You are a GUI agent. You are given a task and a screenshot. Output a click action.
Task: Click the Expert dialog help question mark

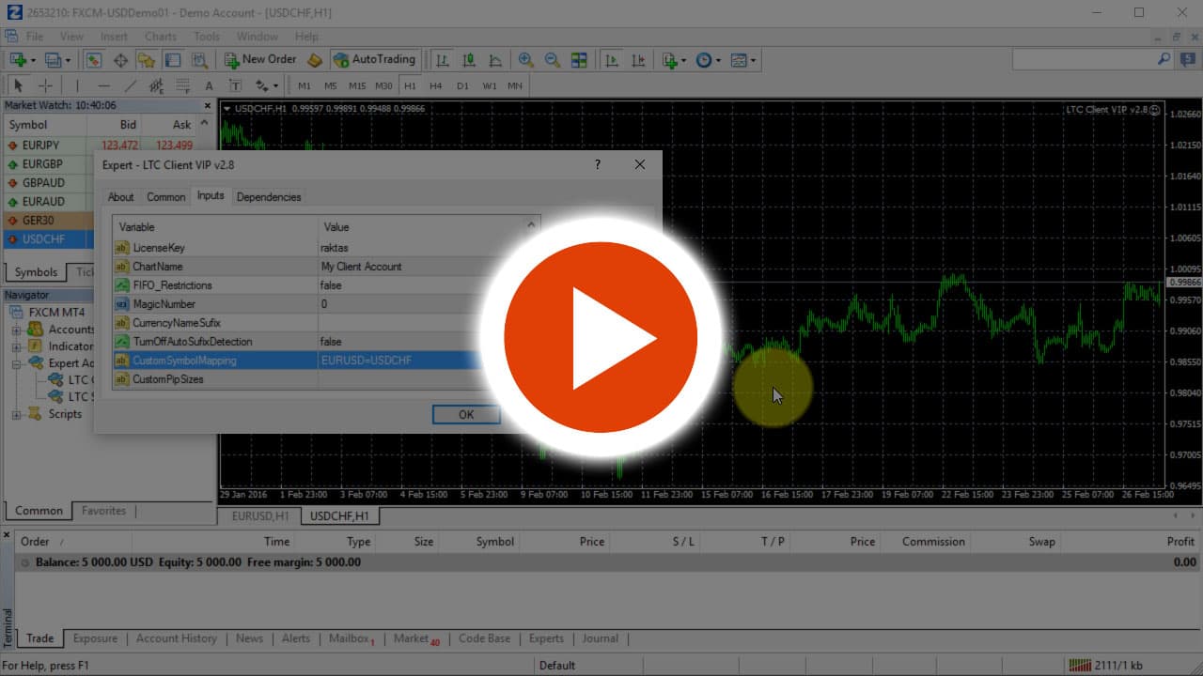click(597, 164)
